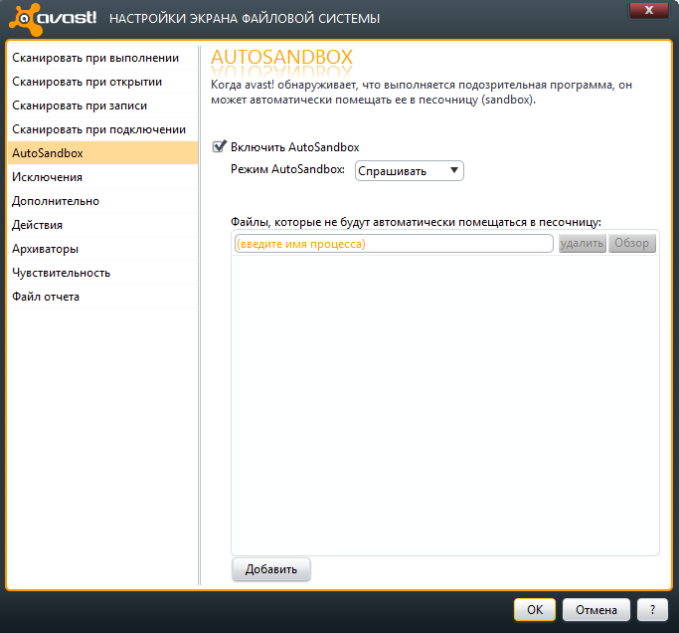Open Сканировать при выполнении section
The width and height of the screenshot is (679, 633).
102,58
